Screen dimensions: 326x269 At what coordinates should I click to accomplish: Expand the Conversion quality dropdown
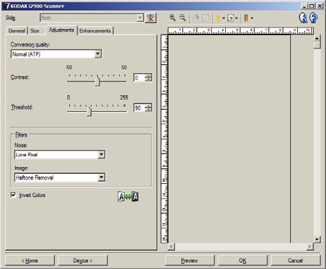[98, 54]
